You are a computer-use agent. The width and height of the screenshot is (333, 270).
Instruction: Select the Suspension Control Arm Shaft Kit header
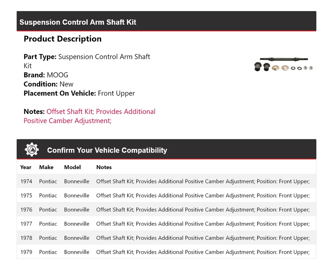(x=77, y=22)
